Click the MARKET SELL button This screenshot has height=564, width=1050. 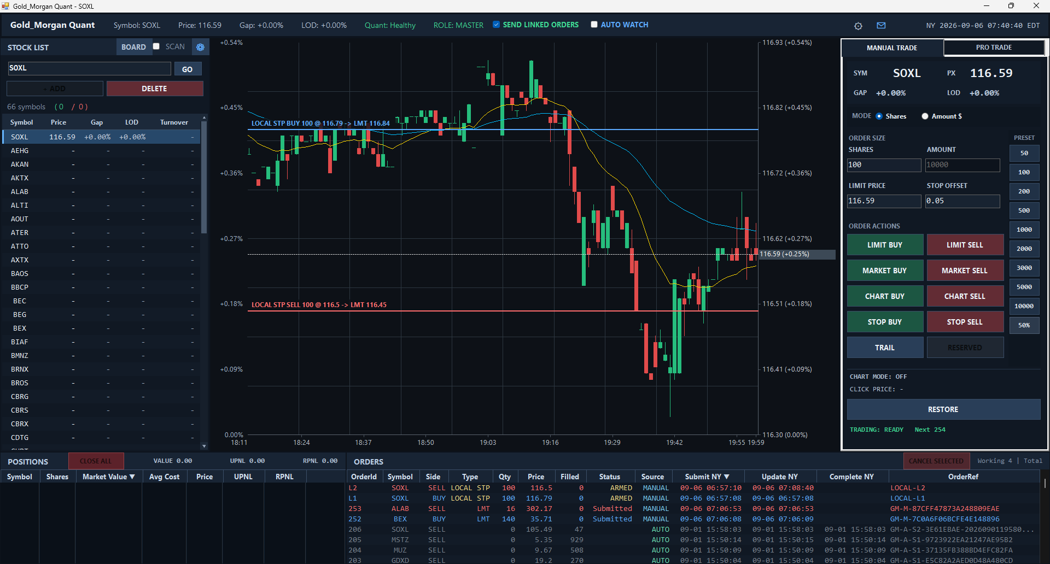tap(965, 271)
